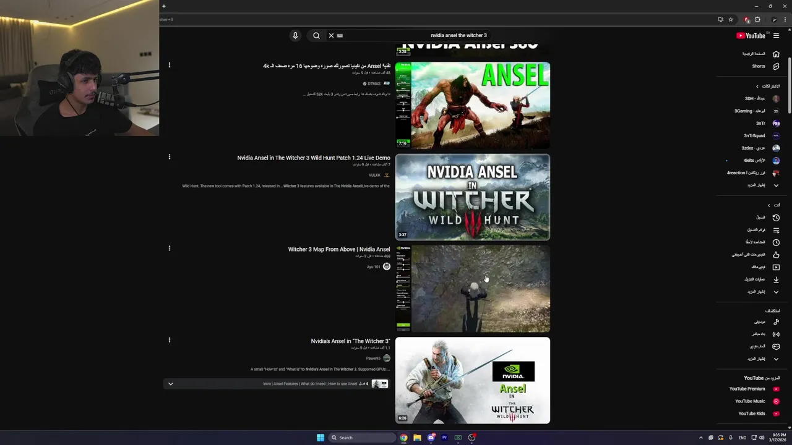Bookmark this page with the star icon
Screen dimensions: 792x445
(x=731, y=19)
